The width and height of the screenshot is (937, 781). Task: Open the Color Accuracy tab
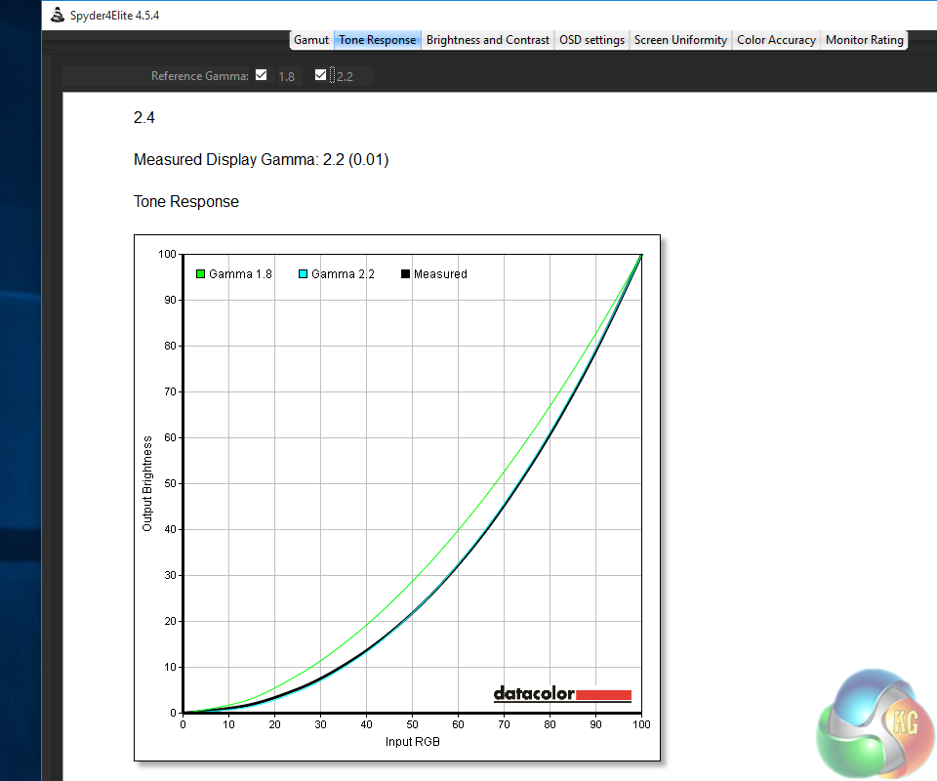click(776, 40)
